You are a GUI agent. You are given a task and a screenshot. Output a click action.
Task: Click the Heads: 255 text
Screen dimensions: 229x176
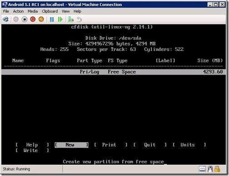coord(55,49)
